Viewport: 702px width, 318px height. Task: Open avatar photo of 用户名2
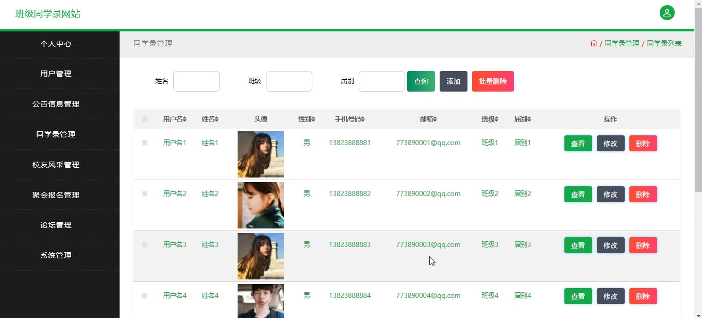click(x=261, y=205)
